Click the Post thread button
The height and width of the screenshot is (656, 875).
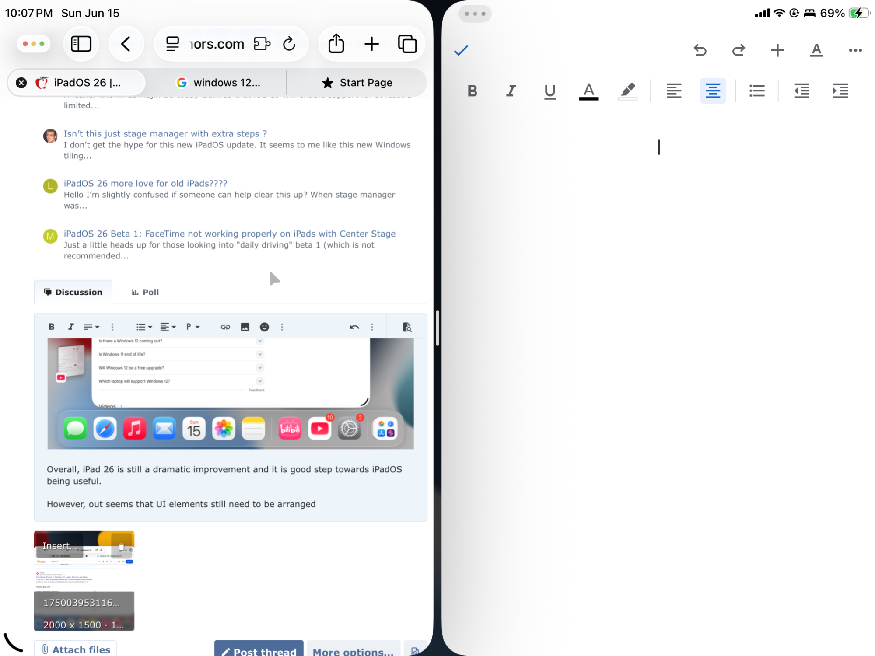point(259,649)
